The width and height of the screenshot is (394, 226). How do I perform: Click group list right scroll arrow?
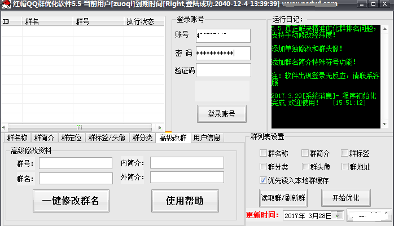pos(160,128)
